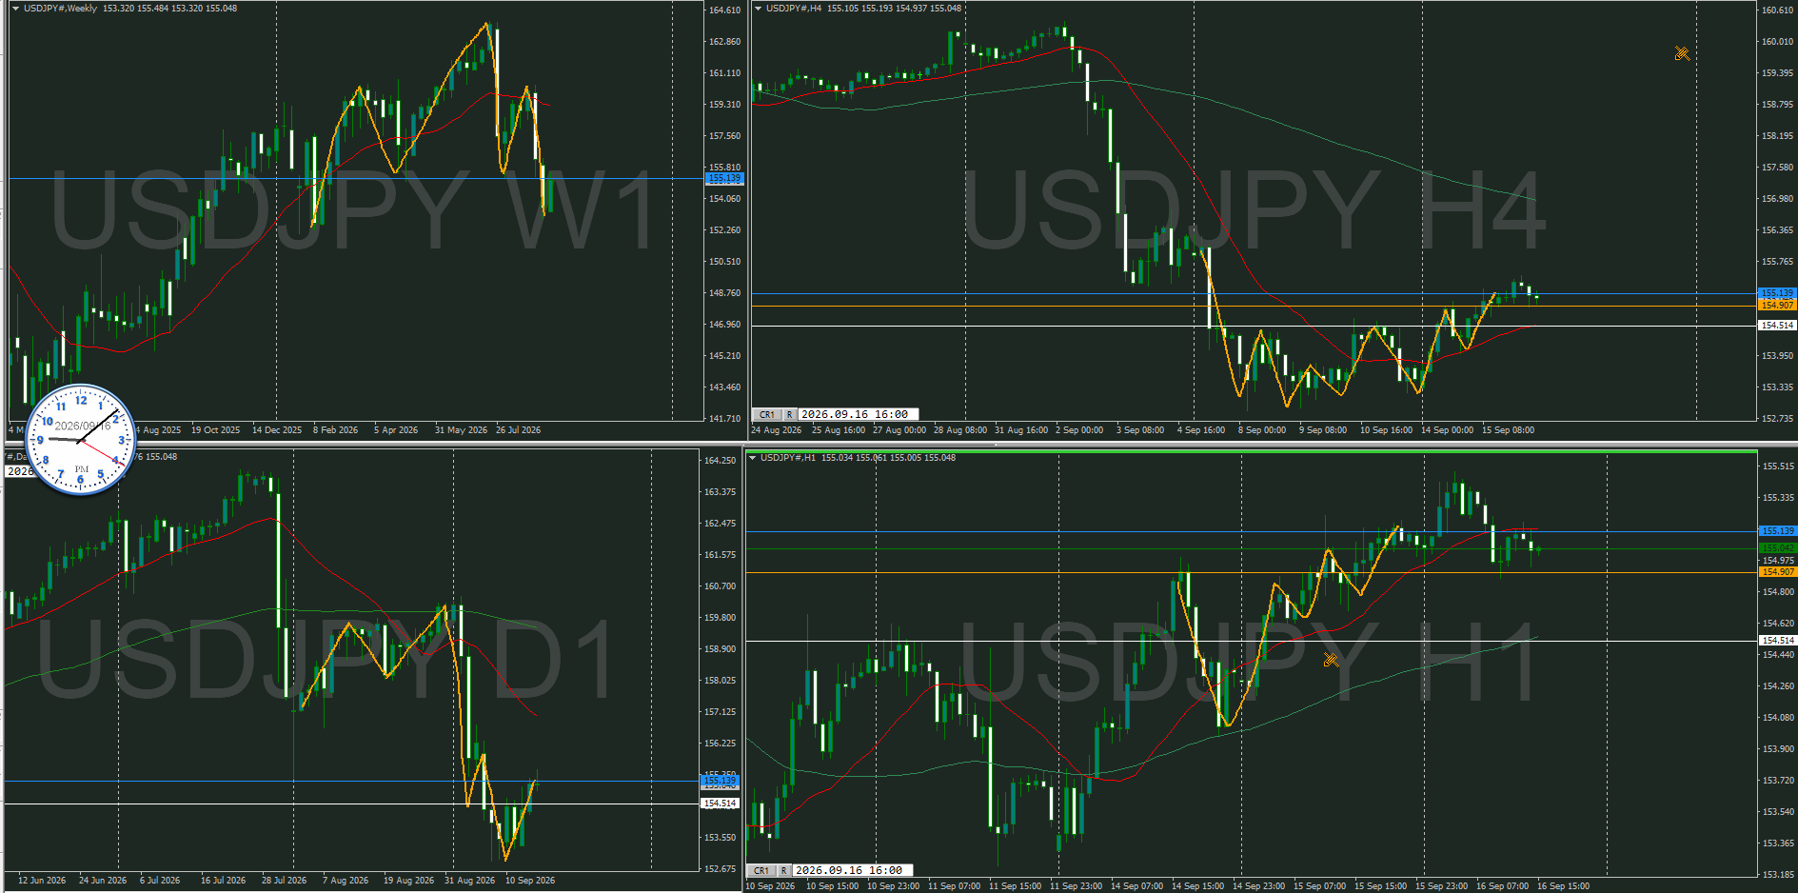Screen dimensions: 1798x893
Task: Click the pencil marker icon on H4 chart
Action: [1682, 53]
